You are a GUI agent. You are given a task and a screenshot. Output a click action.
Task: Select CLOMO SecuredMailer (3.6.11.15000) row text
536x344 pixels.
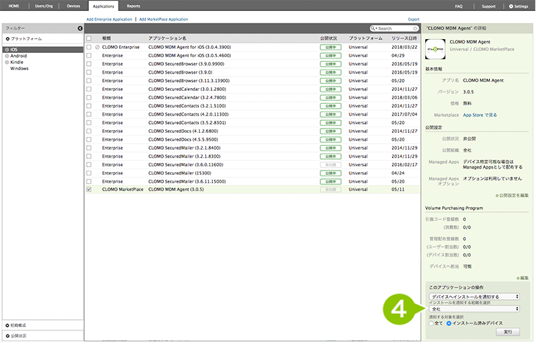(187, 182)
